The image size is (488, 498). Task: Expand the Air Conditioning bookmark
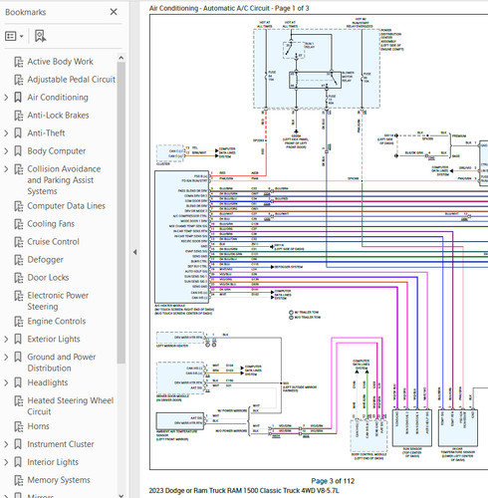point(6,98)
